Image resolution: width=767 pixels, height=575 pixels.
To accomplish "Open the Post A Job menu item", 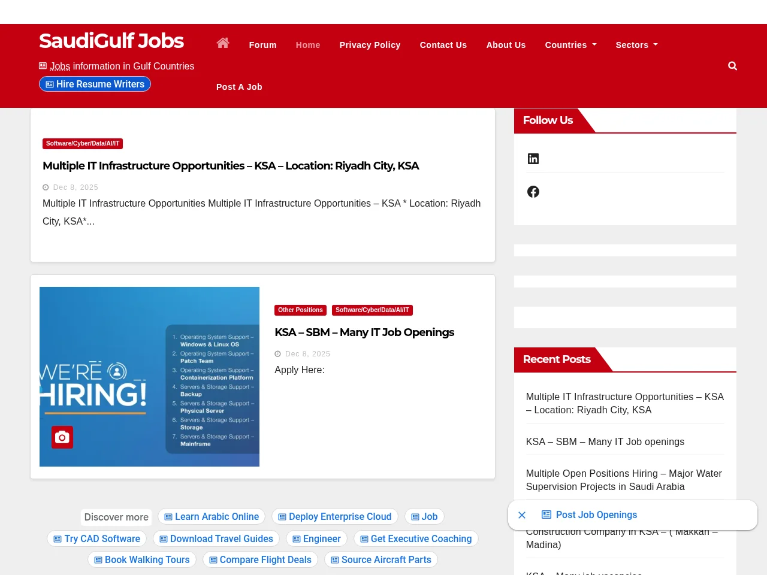I will [239, 87].
